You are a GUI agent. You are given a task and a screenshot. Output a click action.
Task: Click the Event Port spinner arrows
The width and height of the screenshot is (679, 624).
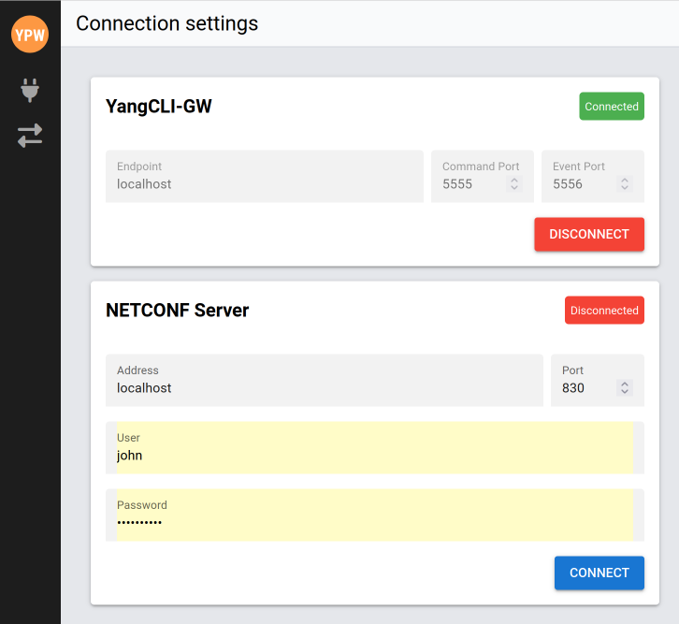625,184
